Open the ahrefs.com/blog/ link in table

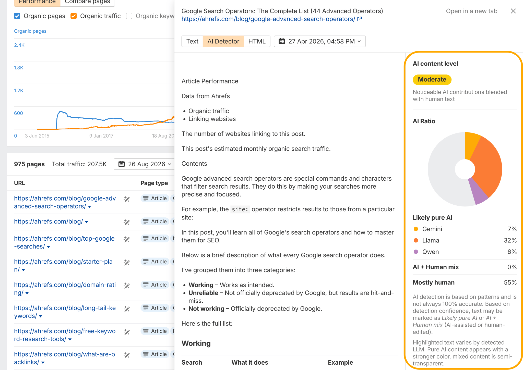[49, 221]
